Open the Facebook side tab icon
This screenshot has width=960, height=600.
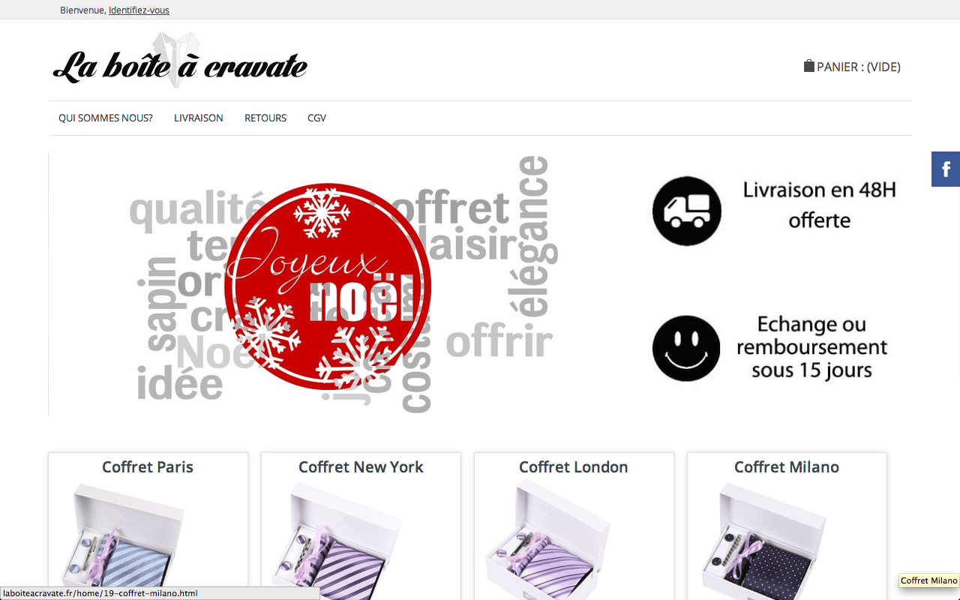pyautogui.click(x=946, y=169)
